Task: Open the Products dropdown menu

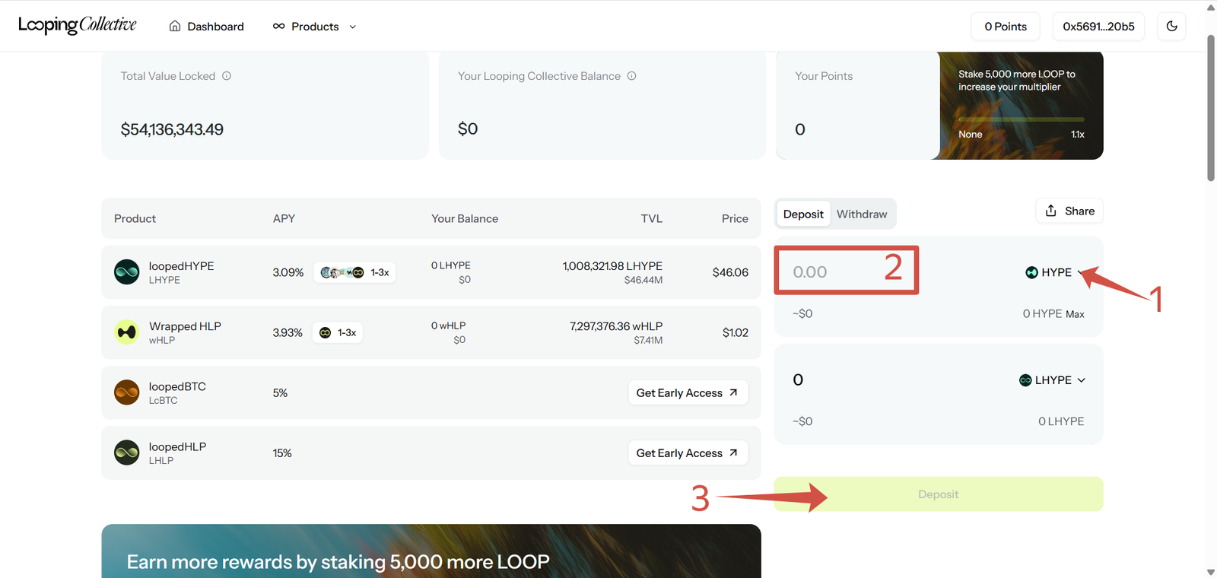Action: coord(315,27)
